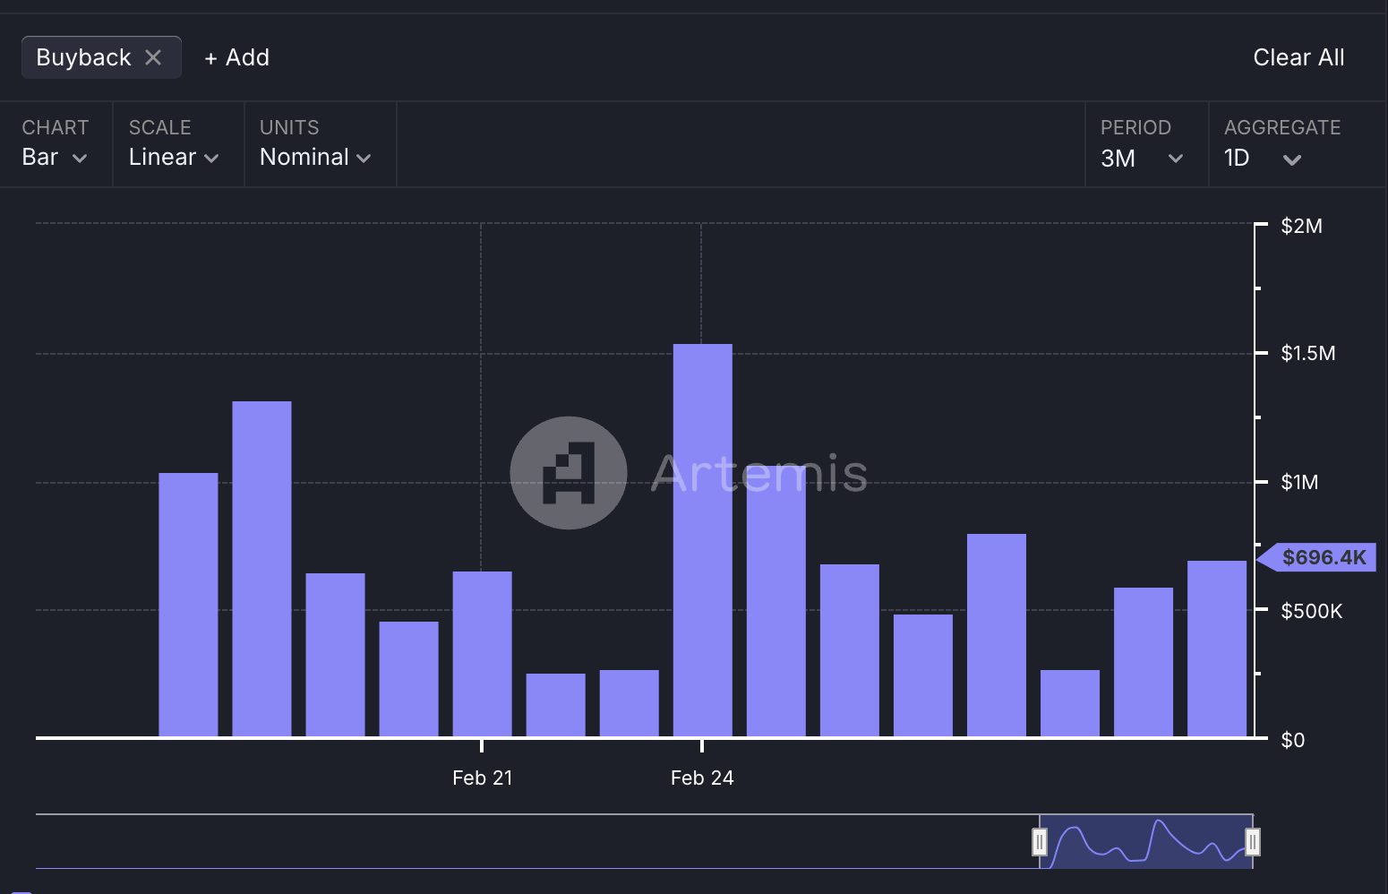Remove the Buyback metric chip
The height and width of the screenshot is (894, 1388).
tap(153, 57)
